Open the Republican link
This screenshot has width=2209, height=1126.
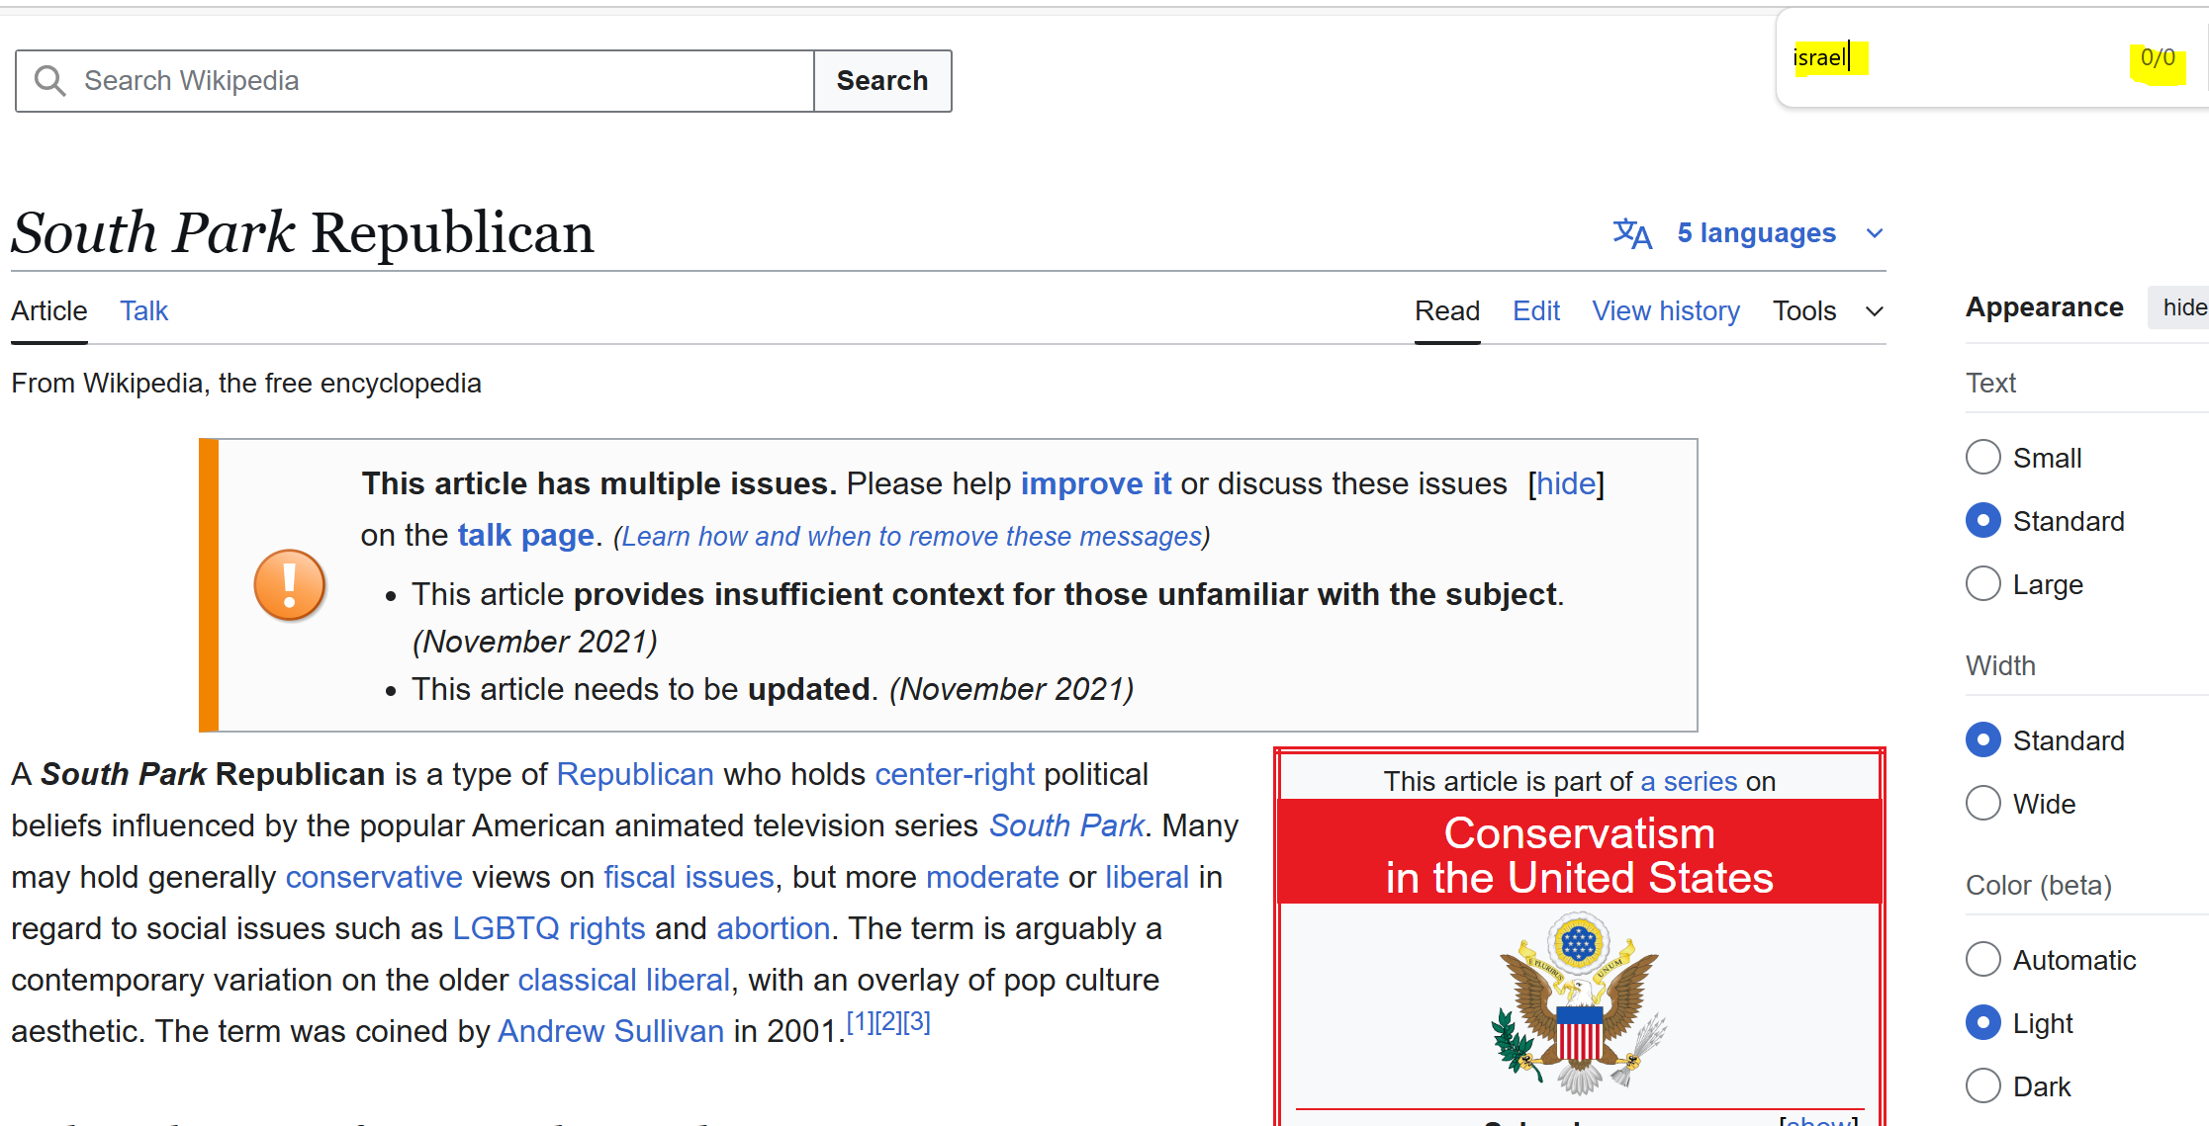(x=635, y=774)
